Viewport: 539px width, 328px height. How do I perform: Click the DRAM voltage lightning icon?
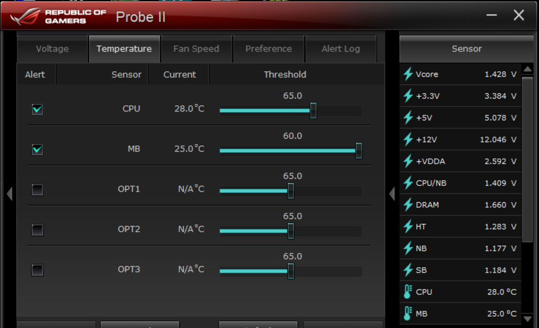[x=408, y=204]
